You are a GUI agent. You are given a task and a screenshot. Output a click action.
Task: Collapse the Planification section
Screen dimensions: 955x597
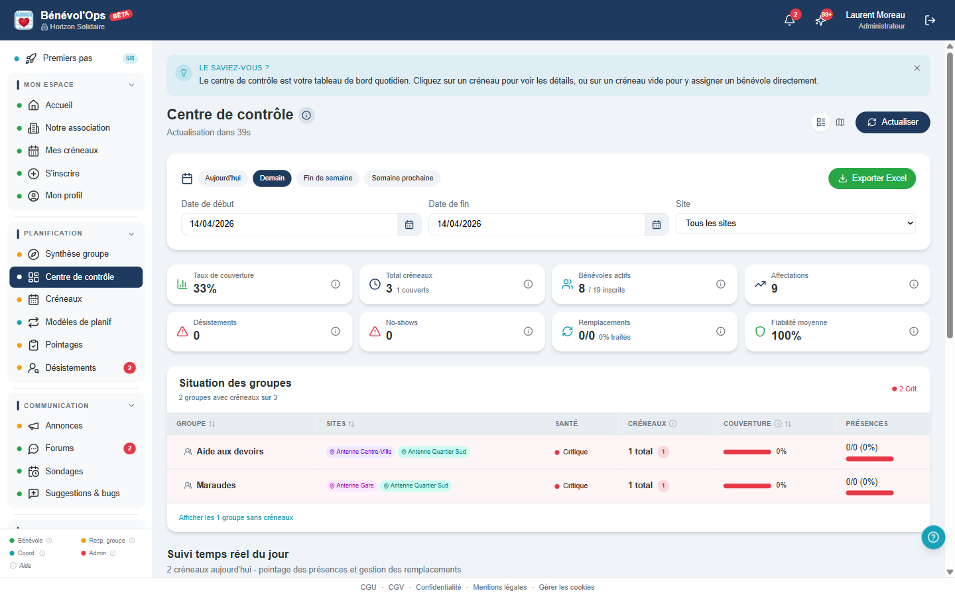coord(131,233)
